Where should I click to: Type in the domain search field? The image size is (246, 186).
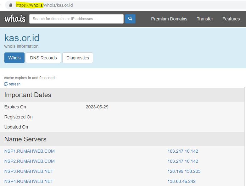76,19
